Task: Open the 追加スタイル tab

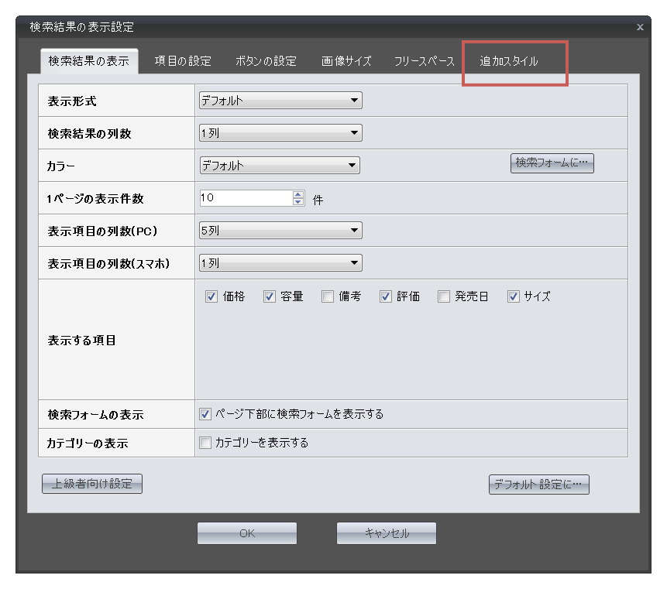Action: click(x=509, y=61)
